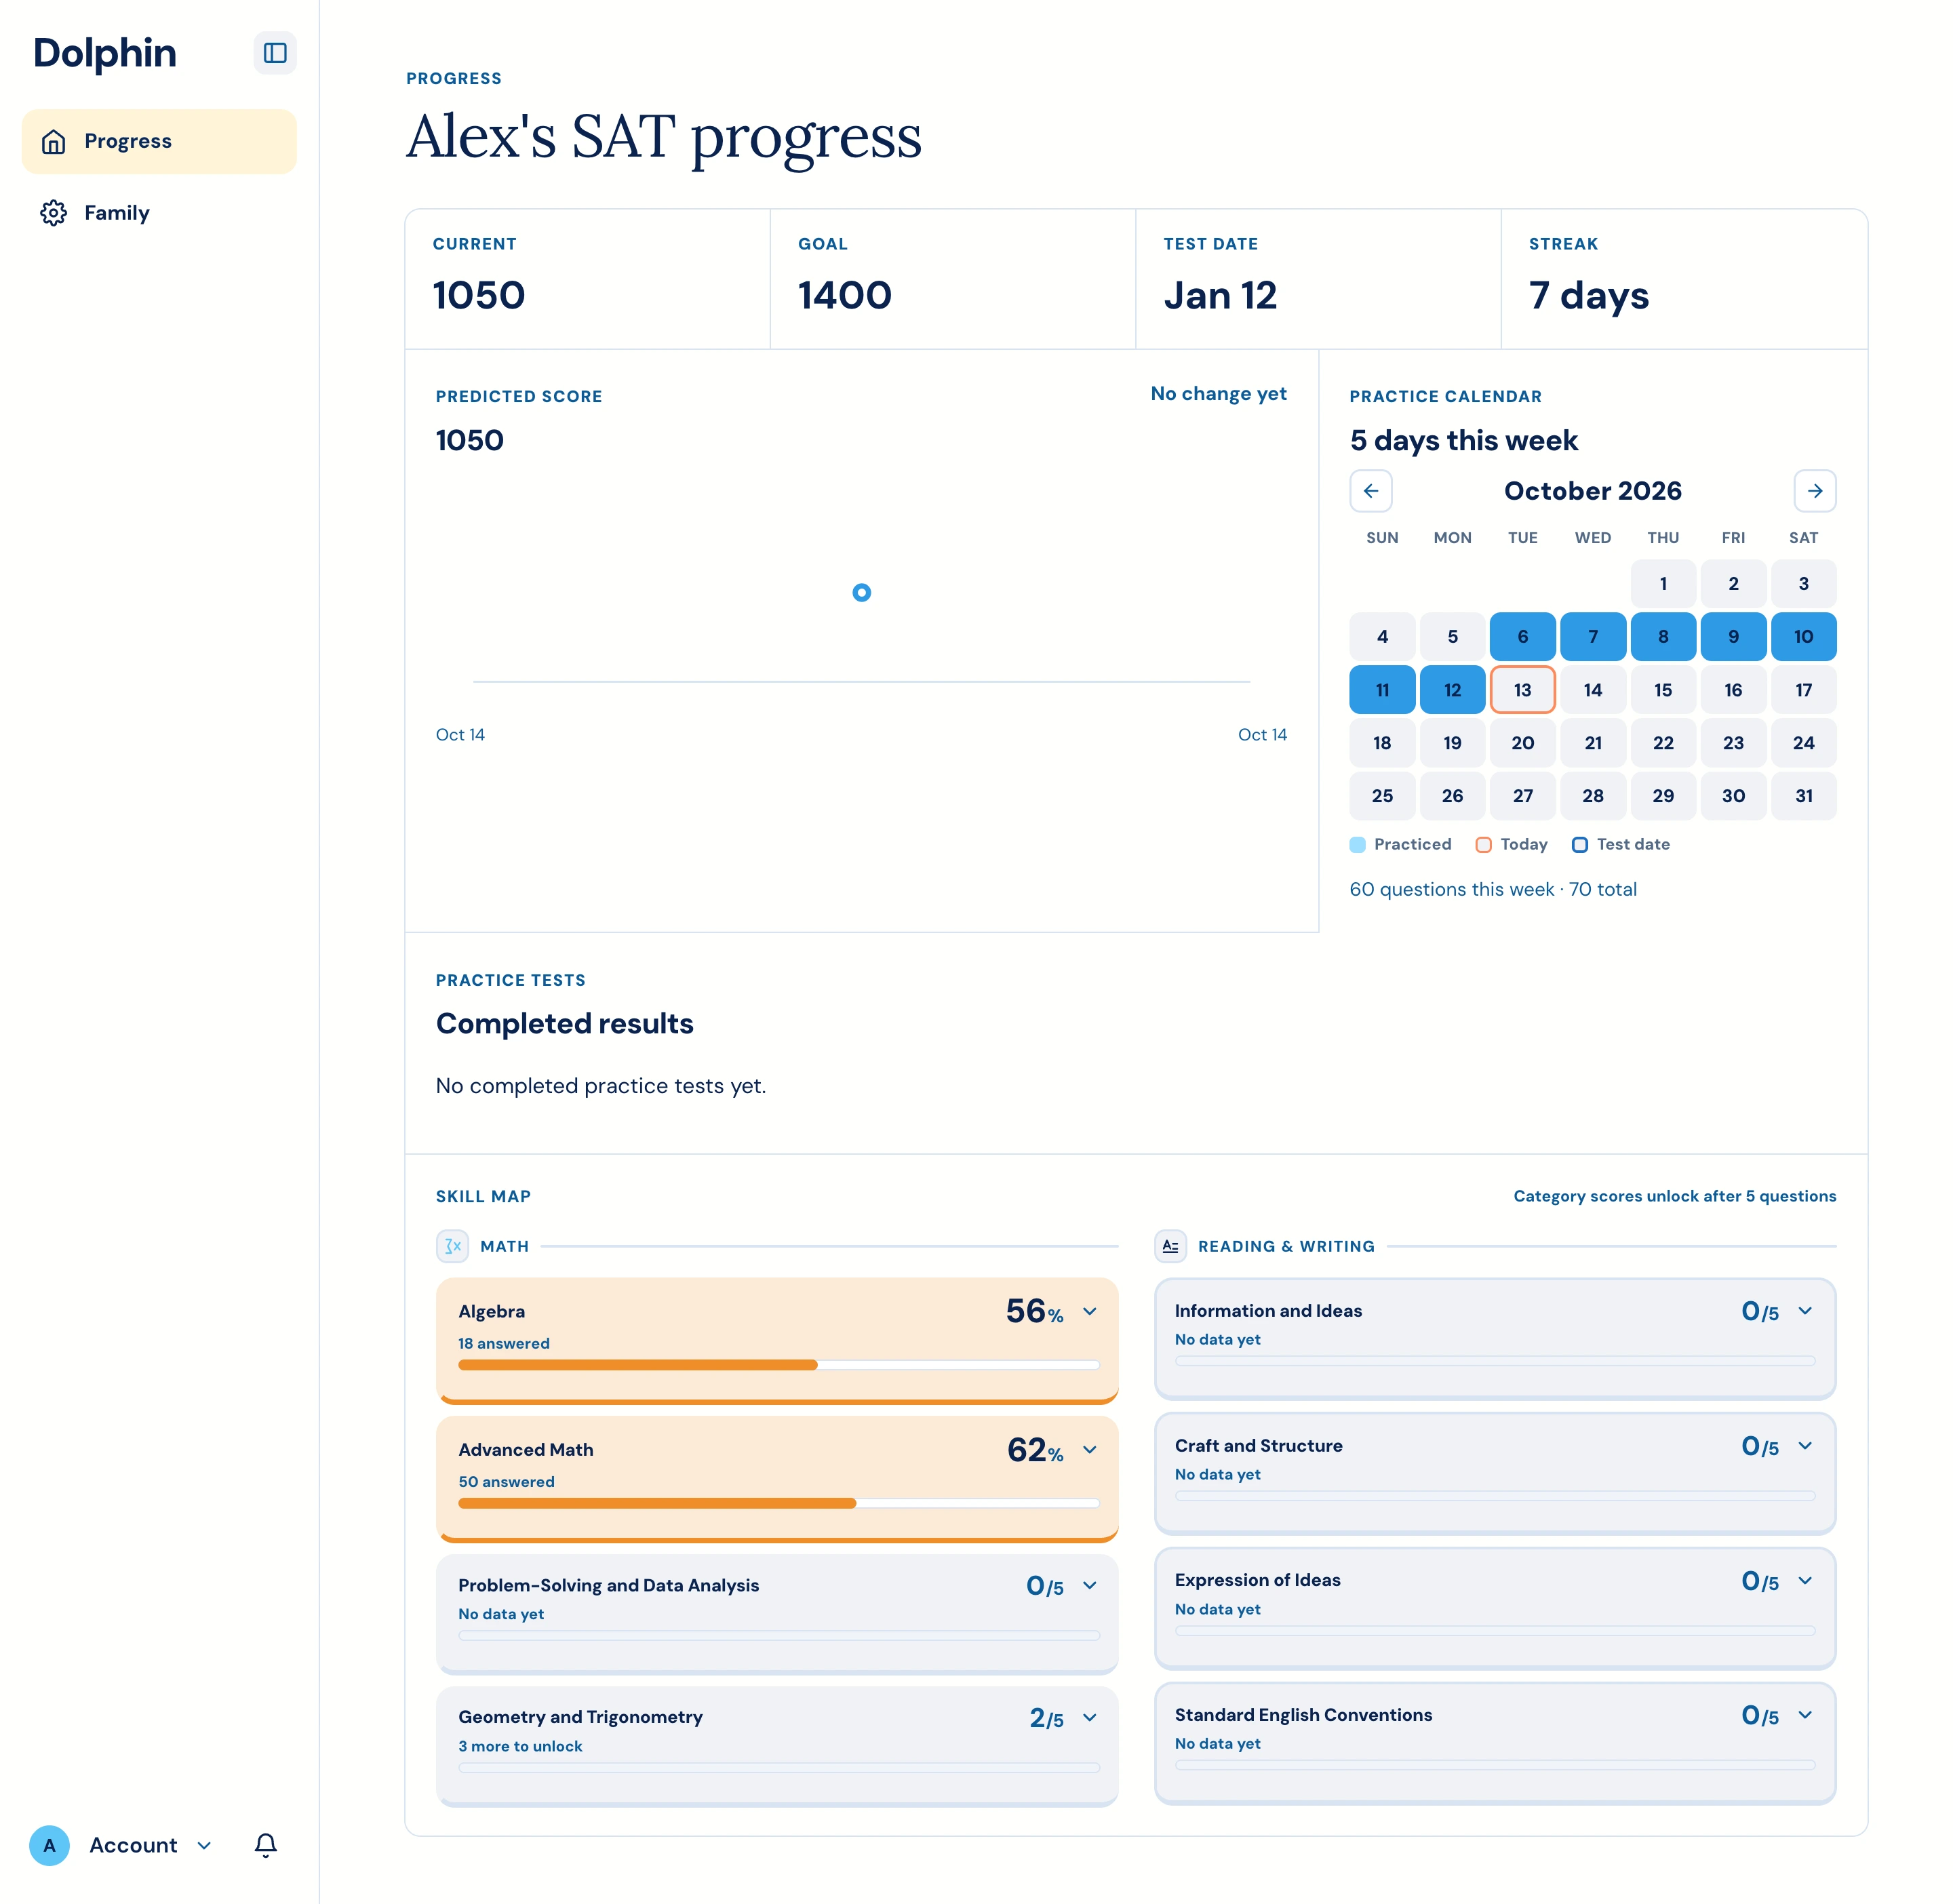The width and height of the screenshot is (1953, 1904).
Task: Expand Standard English Conventions card
Action: coord(1805,1714)
